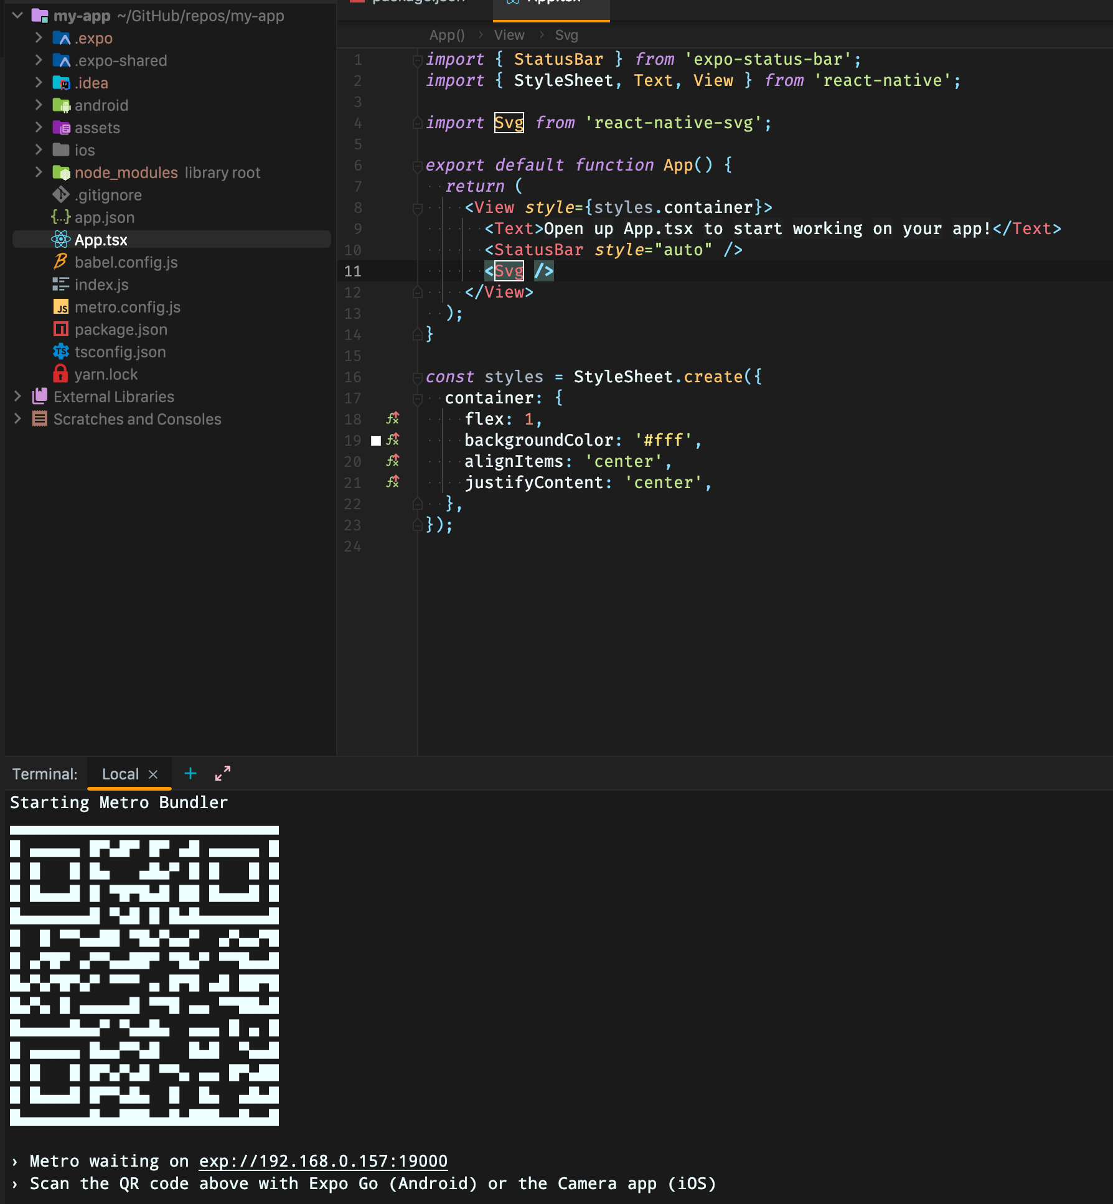The image size is (1113, 1204).
Task: Fold the import block at line 1
Action: (x=418, y=60)
